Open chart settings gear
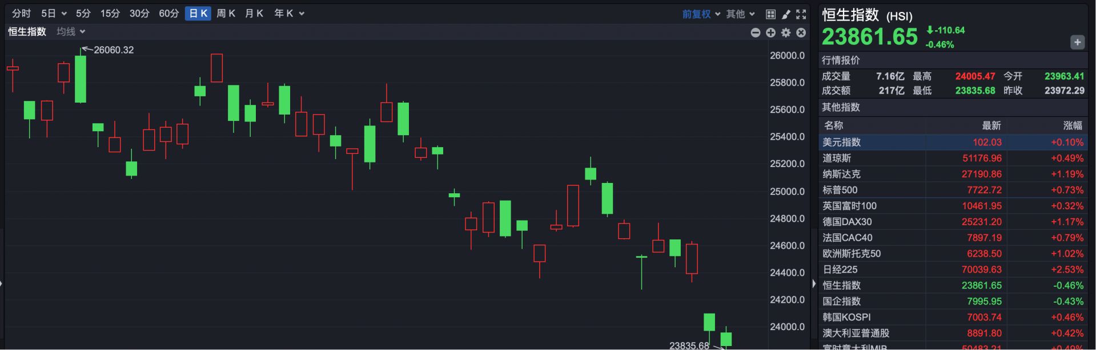Viewport: 1096px width, 350px height. tap(786, 32)
